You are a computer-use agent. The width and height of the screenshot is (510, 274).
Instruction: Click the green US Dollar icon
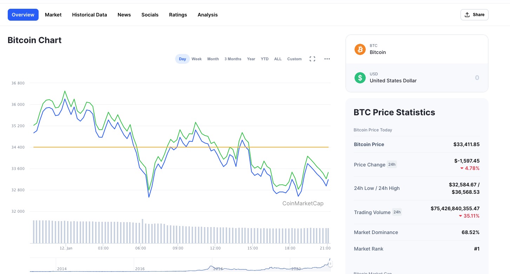(360, 77)
